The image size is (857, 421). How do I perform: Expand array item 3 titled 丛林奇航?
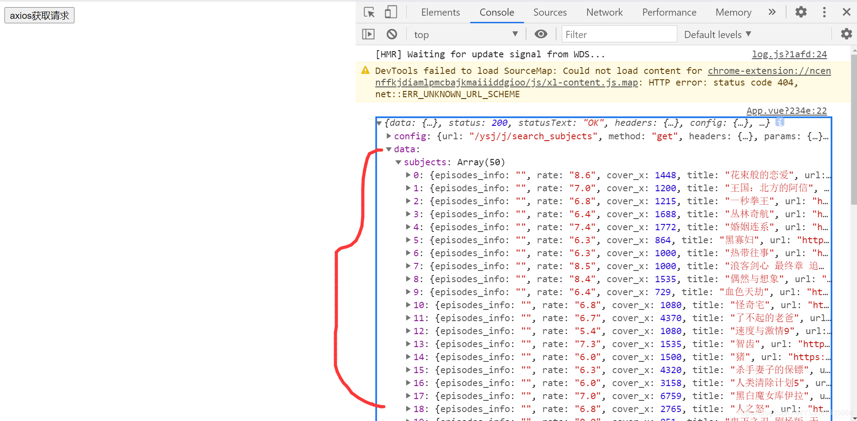tap(408, 214)
